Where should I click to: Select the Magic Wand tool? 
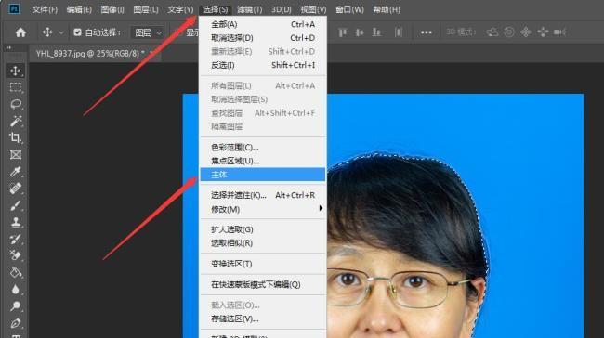tap(16, 122)
